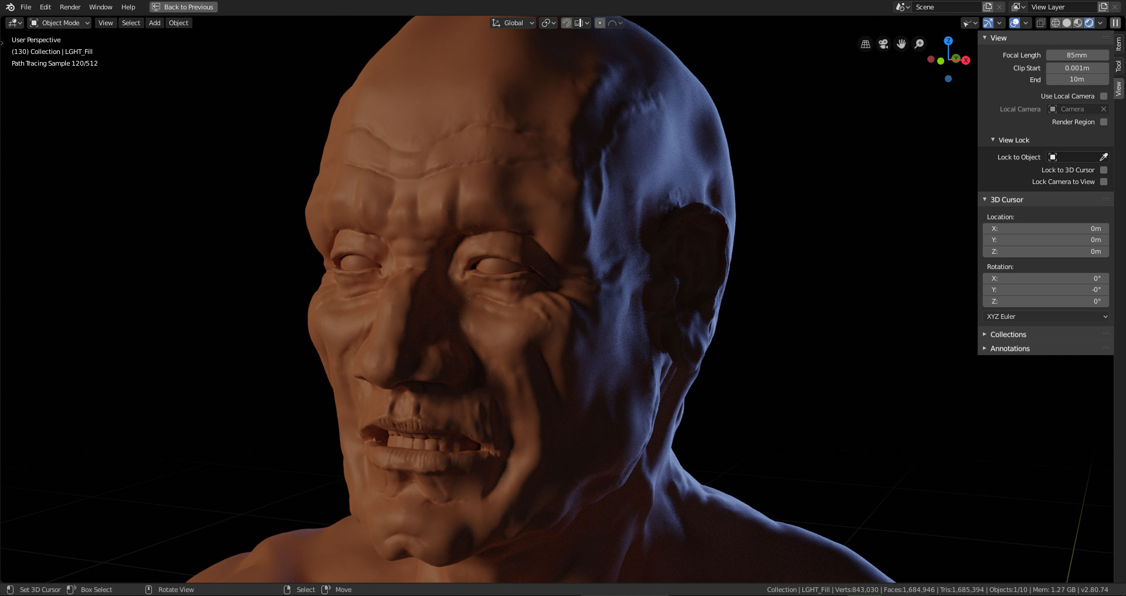
Task: Click the Z axis on navigation gizmo
Action: coord(948,40)
